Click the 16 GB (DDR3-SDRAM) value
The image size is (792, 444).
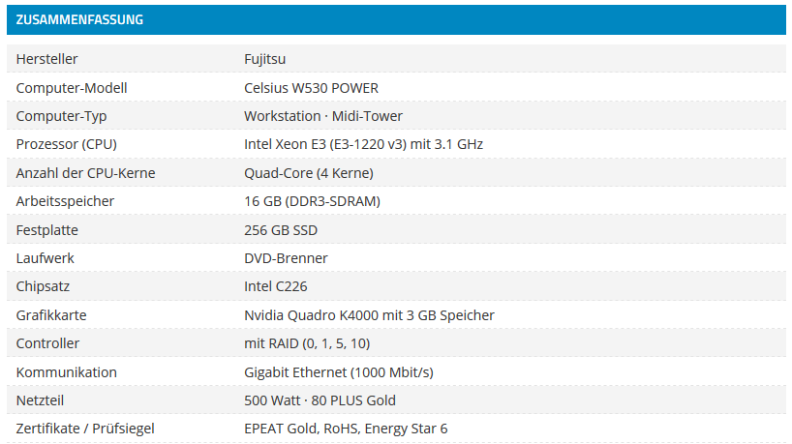tap(312, 201)
